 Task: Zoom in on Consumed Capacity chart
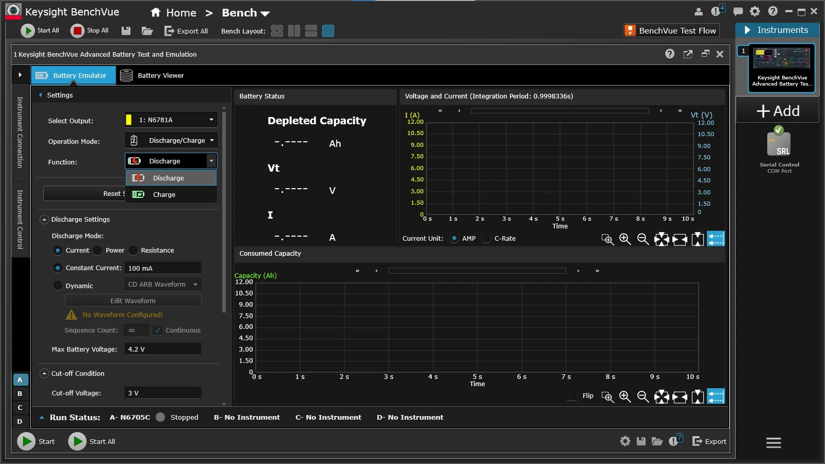(x=625, y=396)
